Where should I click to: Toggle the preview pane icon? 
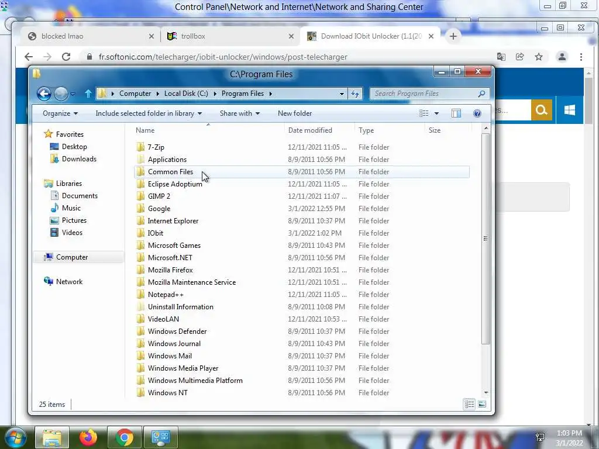pos(456,113)
